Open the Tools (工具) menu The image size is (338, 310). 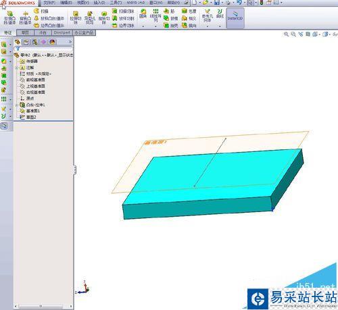coord(116,3)
